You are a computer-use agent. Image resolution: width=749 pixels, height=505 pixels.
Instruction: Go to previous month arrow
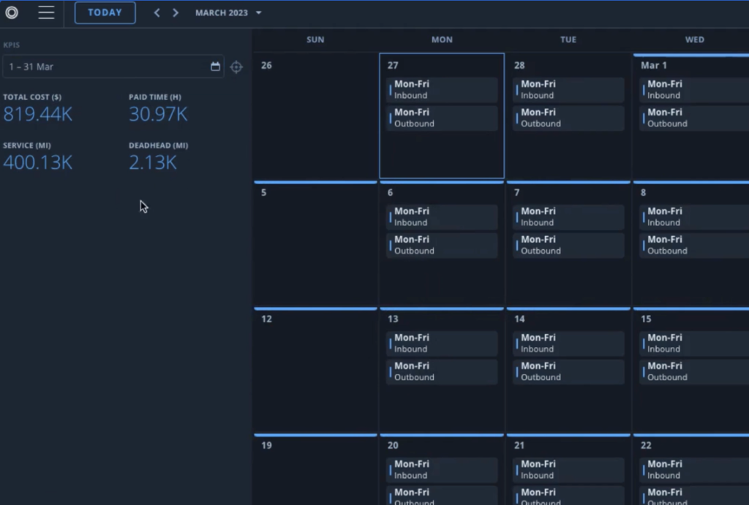point(157,12)
